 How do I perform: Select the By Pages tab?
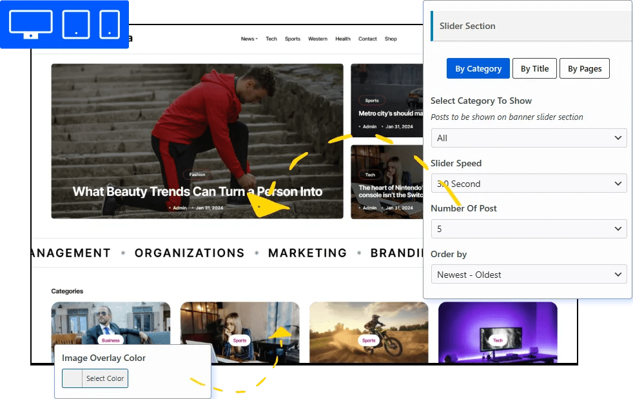tap(585, 69)
